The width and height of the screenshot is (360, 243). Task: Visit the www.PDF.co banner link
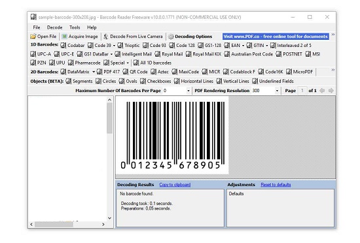276,37
